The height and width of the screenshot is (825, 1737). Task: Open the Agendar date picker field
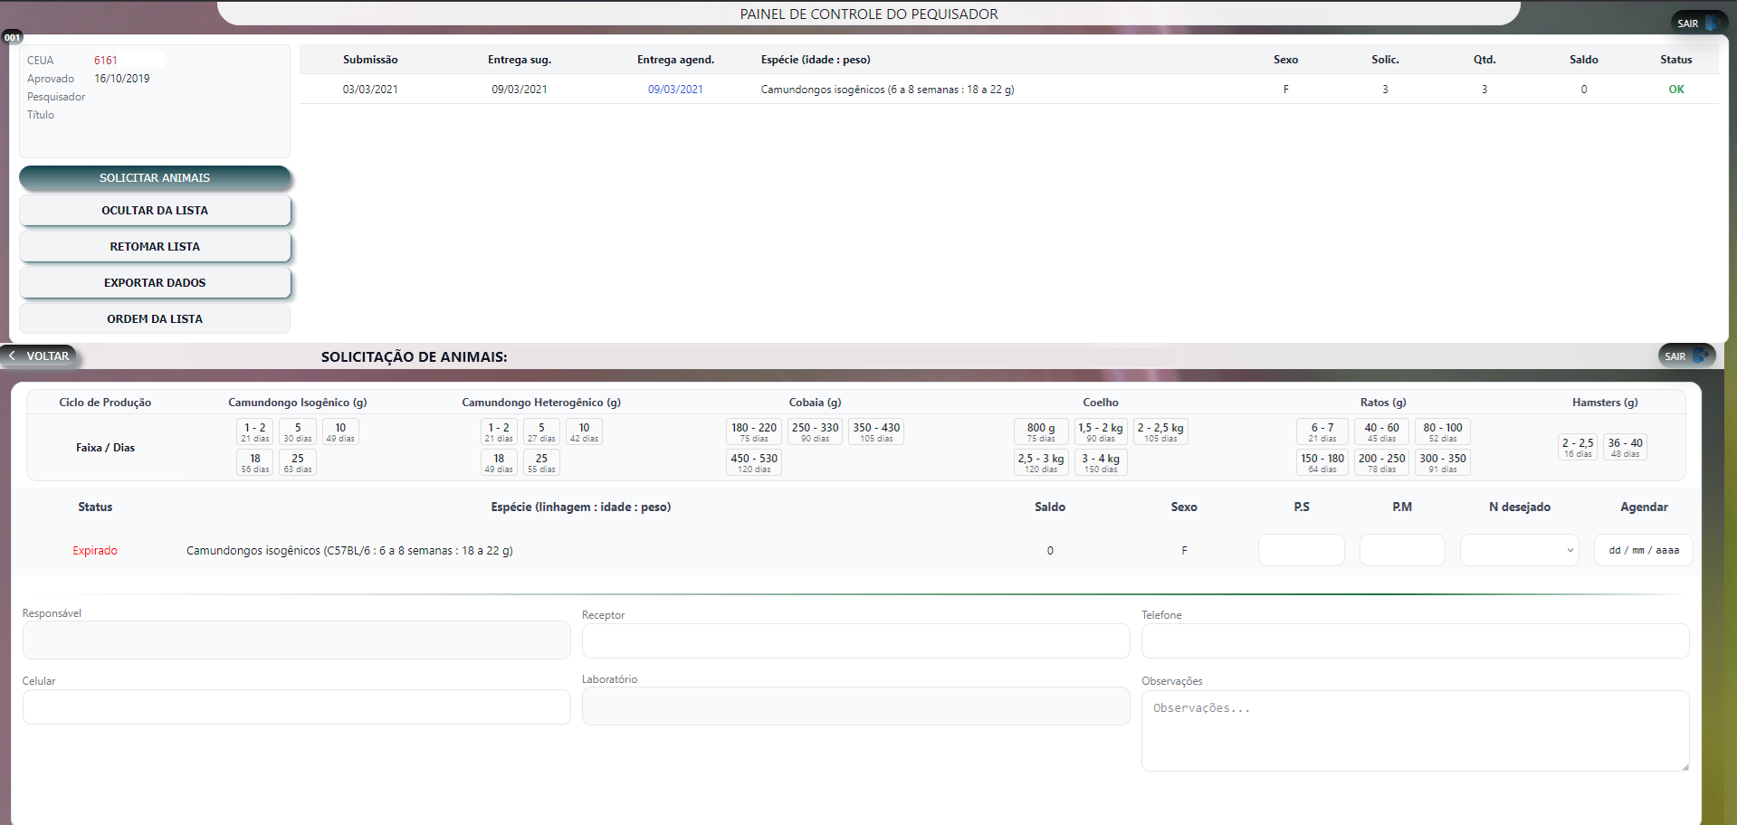click(1643, 550)
